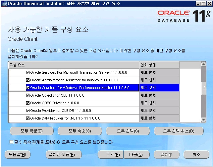The image size is (213, 167).
Task: Proceed with 다음(N) button
Action: (x=137, y=154)
